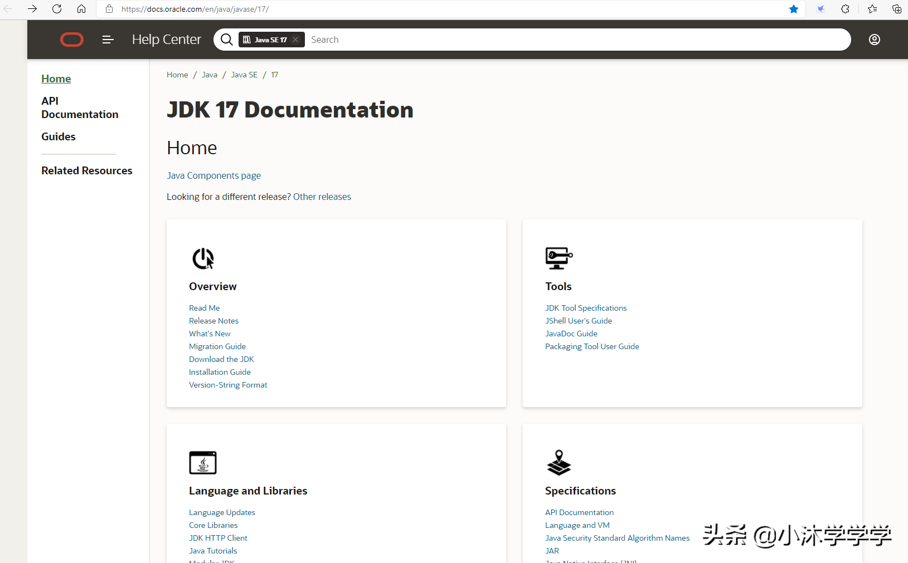Open API Documentation in sidebar
The image size is (908, 563).
click(x=80, y=107)
